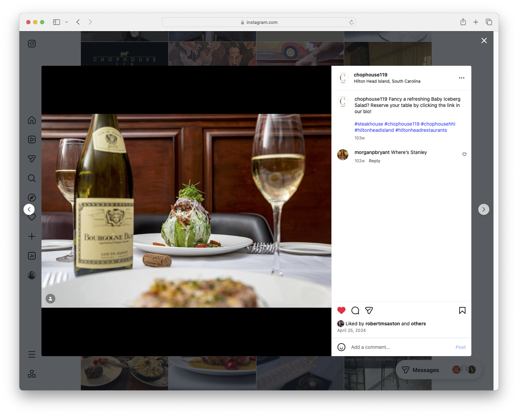Screen dimensions: 518x416
Task: Save the post with the bookmark icon
Action: coord(462,310)
